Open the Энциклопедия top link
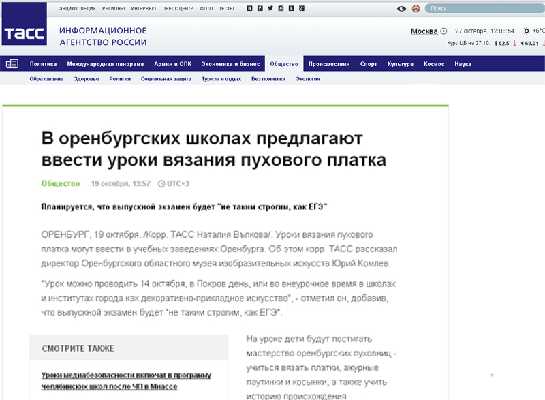The width and height of the screenshot is (545, 400). pos(78,8)
